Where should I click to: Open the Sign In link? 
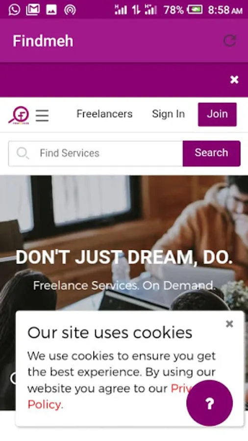169,114
